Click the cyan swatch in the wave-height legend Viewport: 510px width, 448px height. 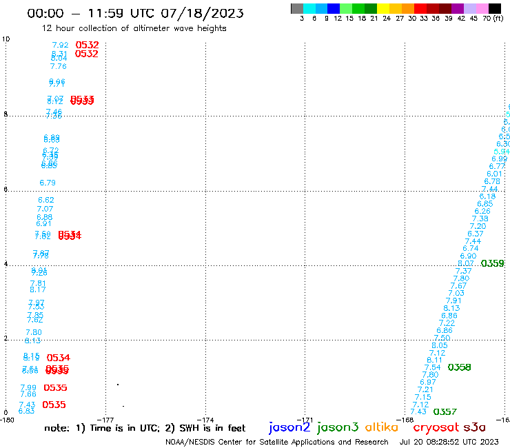tap(309, 8)
